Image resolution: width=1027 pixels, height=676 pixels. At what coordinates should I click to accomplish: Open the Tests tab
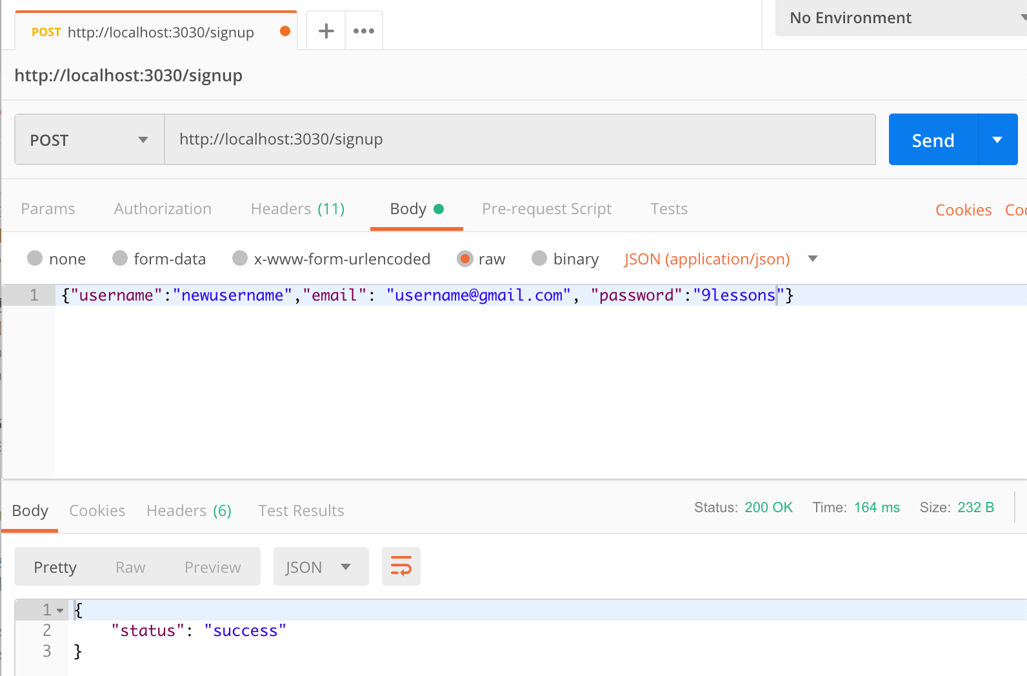point(669,209)
